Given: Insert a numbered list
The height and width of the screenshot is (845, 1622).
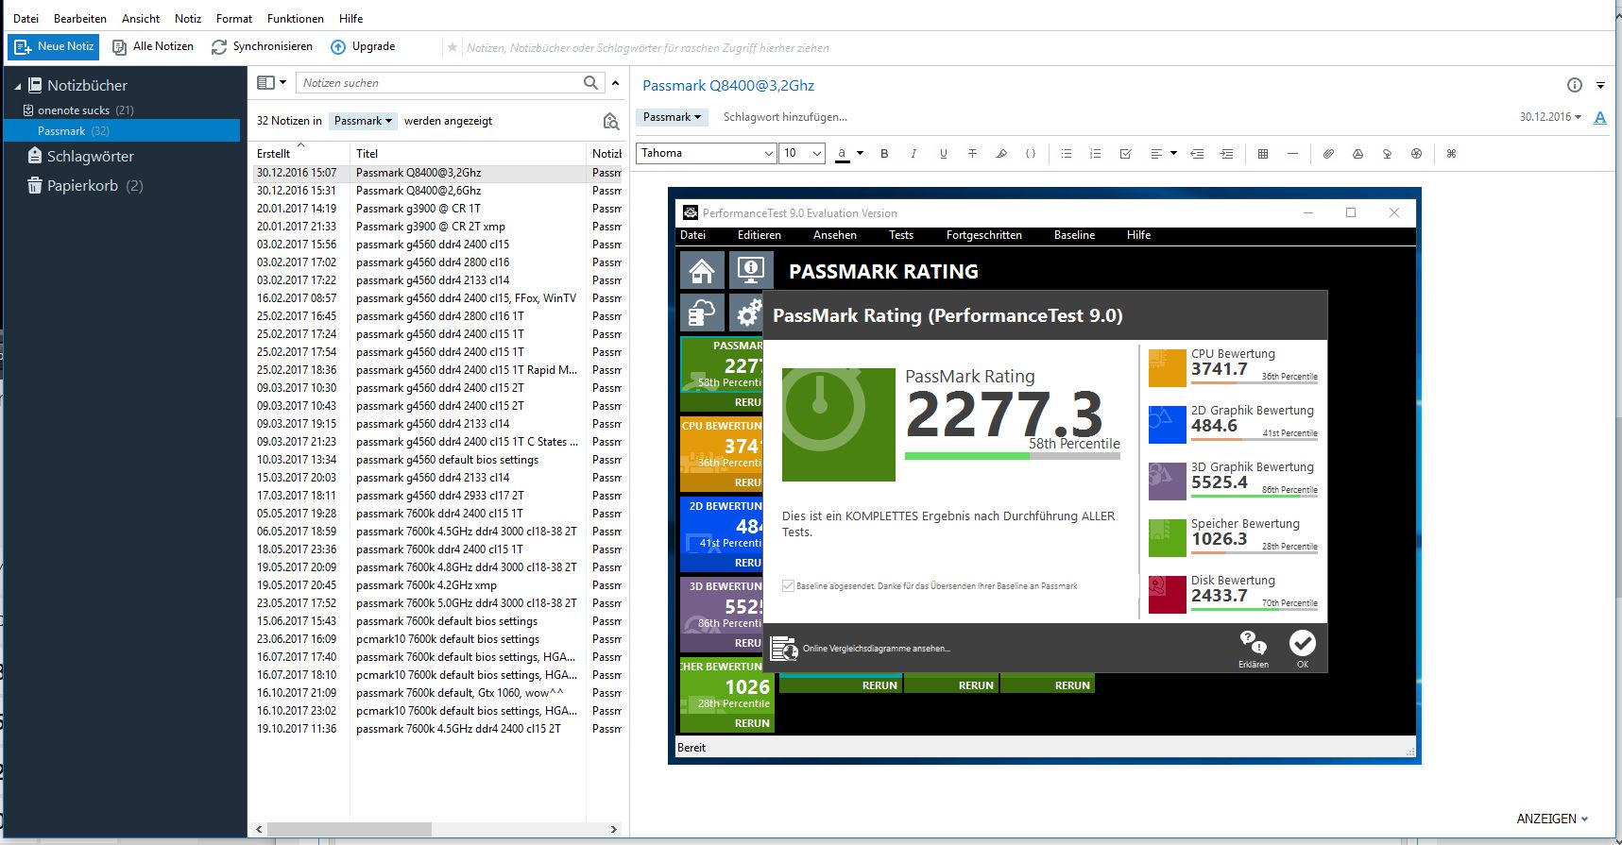Looking at the screenshot, I should point(1096,154).
